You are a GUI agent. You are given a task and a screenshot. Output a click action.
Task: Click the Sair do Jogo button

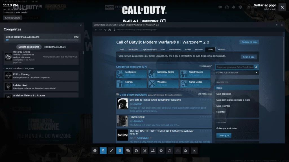tap(12, 18)
